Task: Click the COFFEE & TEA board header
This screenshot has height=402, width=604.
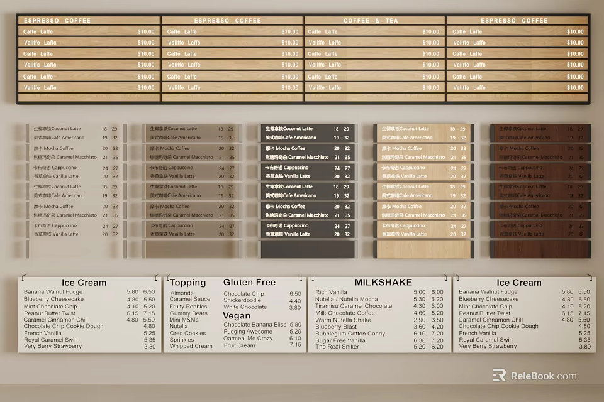Action: tap(371, 21)
